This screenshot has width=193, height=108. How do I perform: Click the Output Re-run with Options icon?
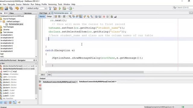pos(40,88)
